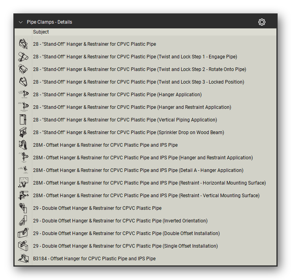This screenshot has height=280, width=291.
Task: Open the panel settings gear icon
Action: tap(262, 22)
